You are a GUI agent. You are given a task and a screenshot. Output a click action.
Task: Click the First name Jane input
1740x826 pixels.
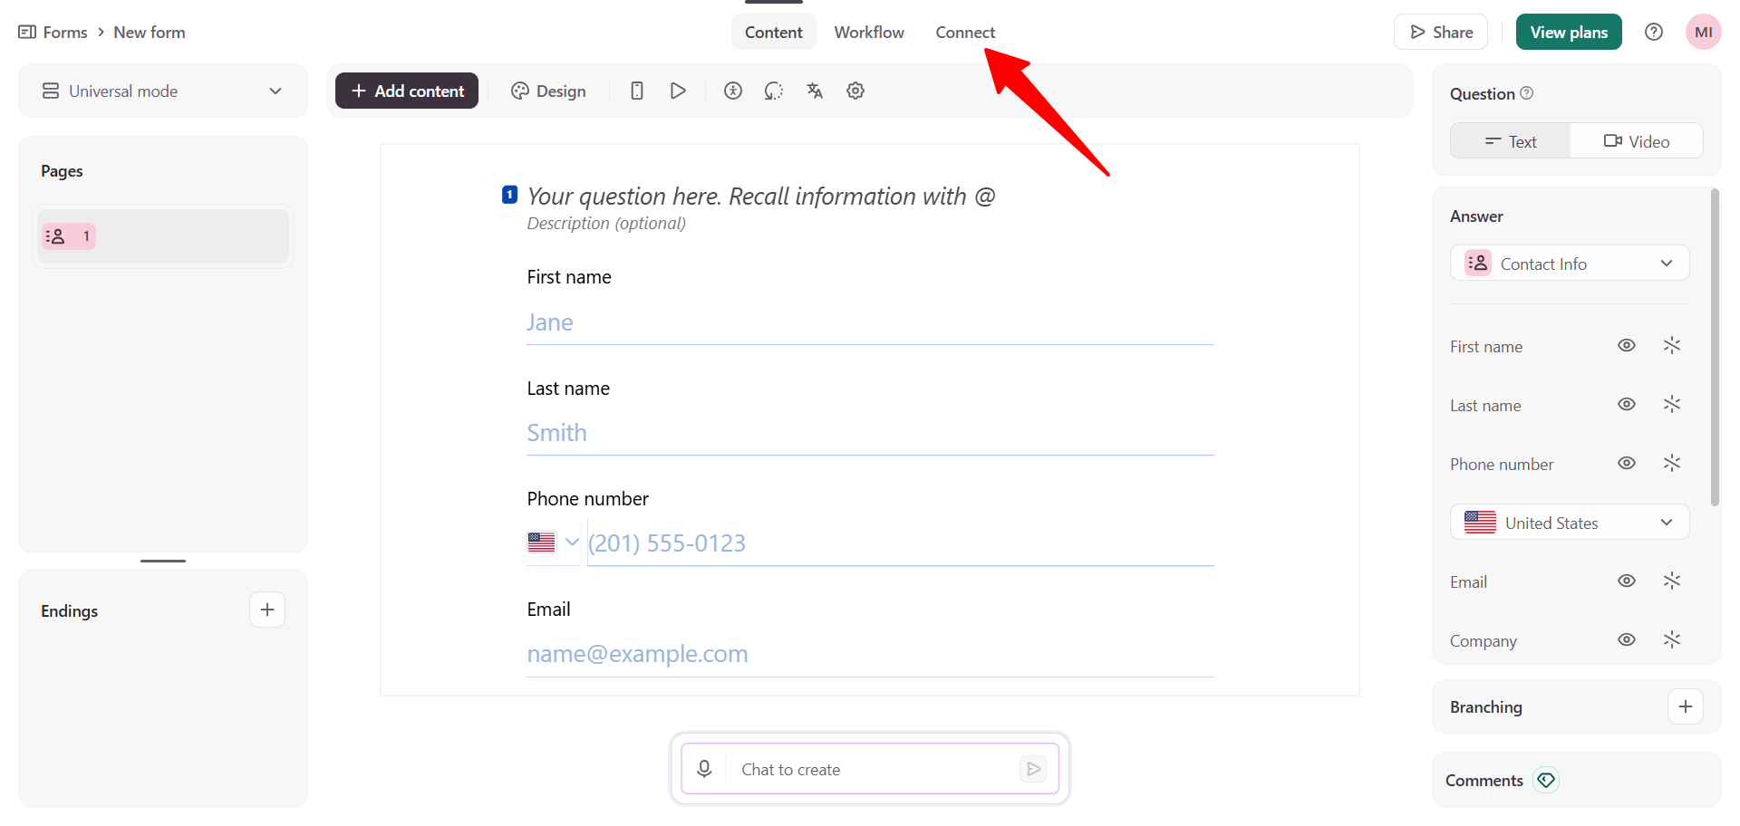tap(870, 323)
